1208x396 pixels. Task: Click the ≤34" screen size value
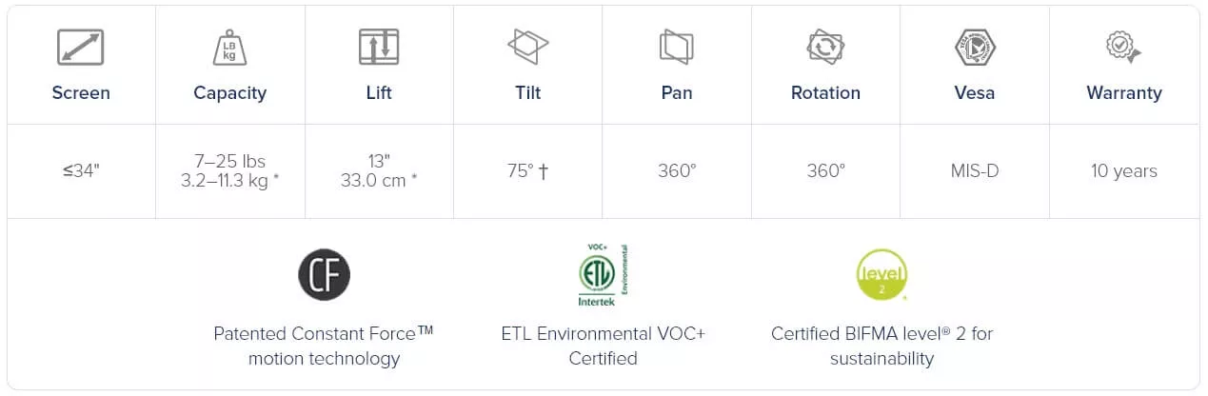click(x=81, y=171)
